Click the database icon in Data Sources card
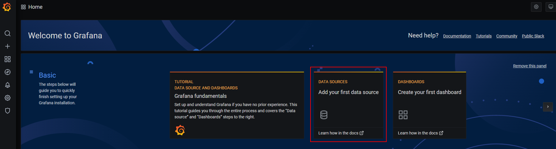Viewport: 556px width, 149px height. pos(324,115)
